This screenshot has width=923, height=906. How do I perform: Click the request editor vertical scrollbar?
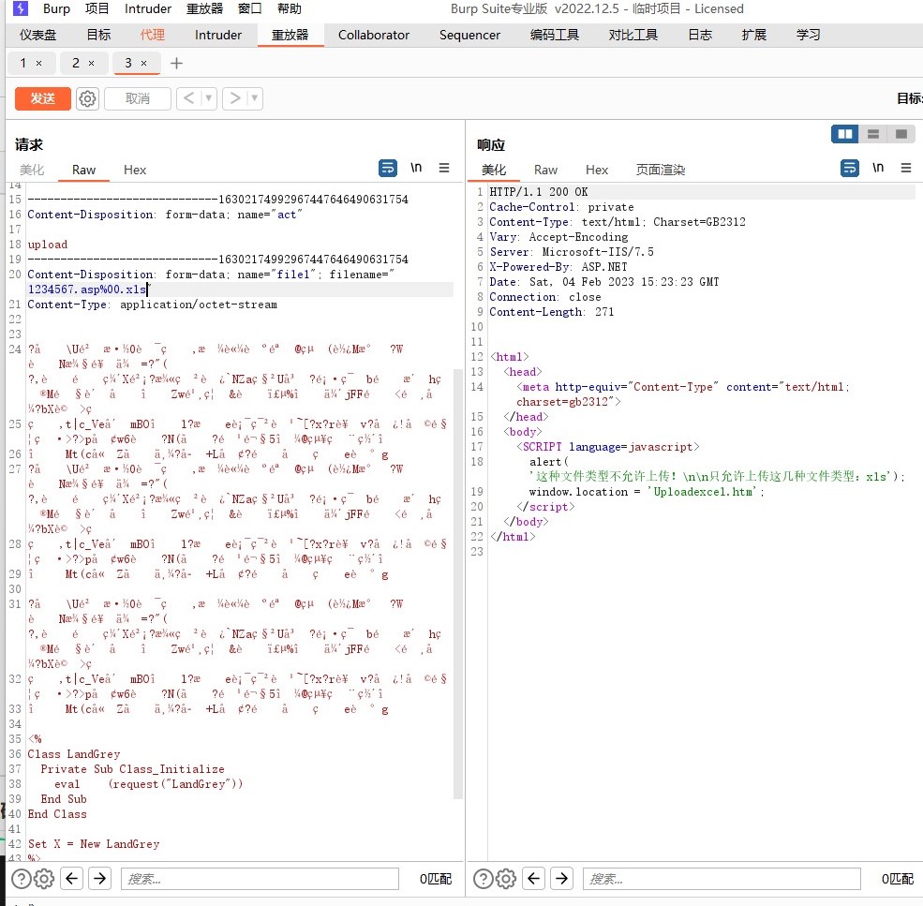458,583
